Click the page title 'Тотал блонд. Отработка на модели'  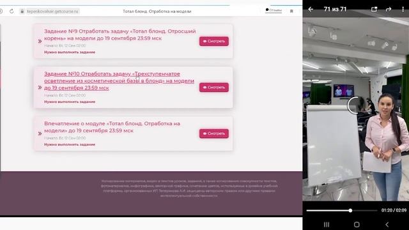[157, 11]
